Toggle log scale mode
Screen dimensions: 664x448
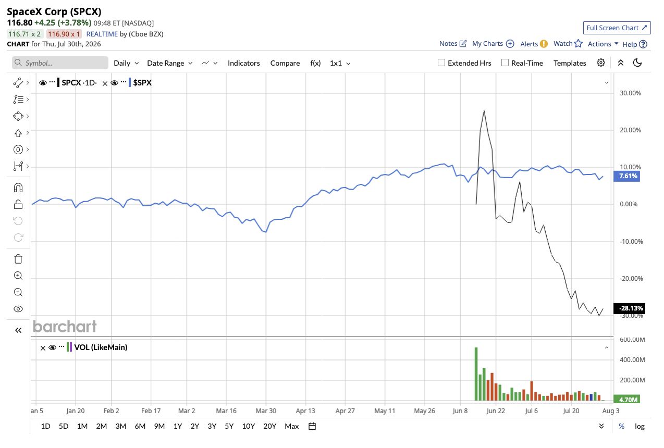tap(640, 426)
